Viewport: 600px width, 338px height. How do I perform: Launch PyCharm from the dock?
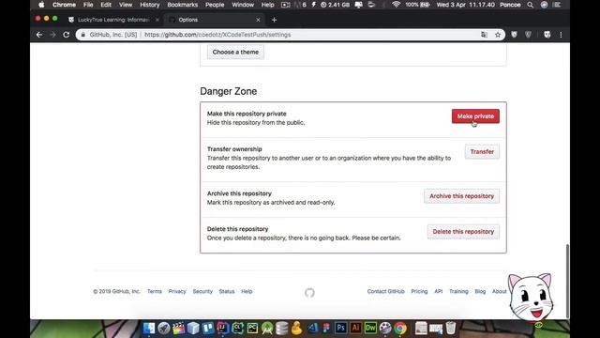252,328
